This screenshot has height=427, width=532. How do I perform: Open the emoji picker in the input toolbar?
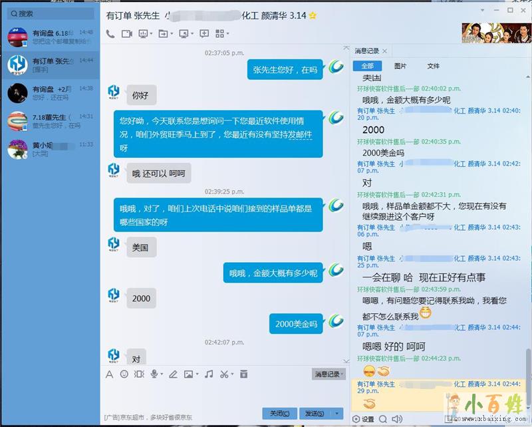(124, 374)
